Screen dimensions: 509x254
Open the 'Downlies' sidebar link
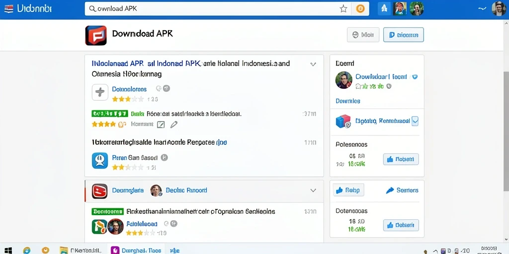point(347,101)
